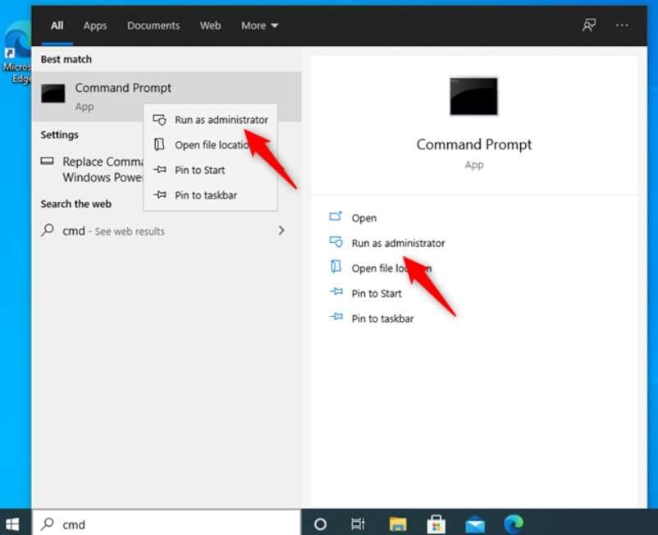This screenshot has height=535, width=658.
Task: Click the taskbar search box containing cmd
Action: [x=167, y=524]
